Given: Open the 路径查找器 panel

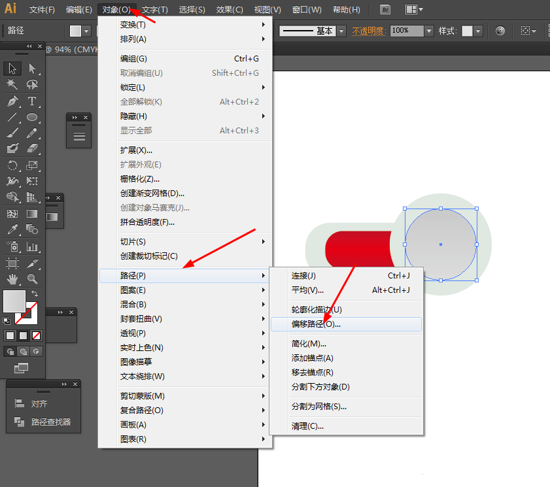Looking at the screenshot, I should point(42,422).
